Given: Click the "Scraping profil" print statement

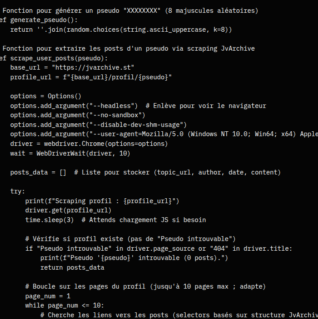Looking at the screenshot, I should click(x=102, y=201).
